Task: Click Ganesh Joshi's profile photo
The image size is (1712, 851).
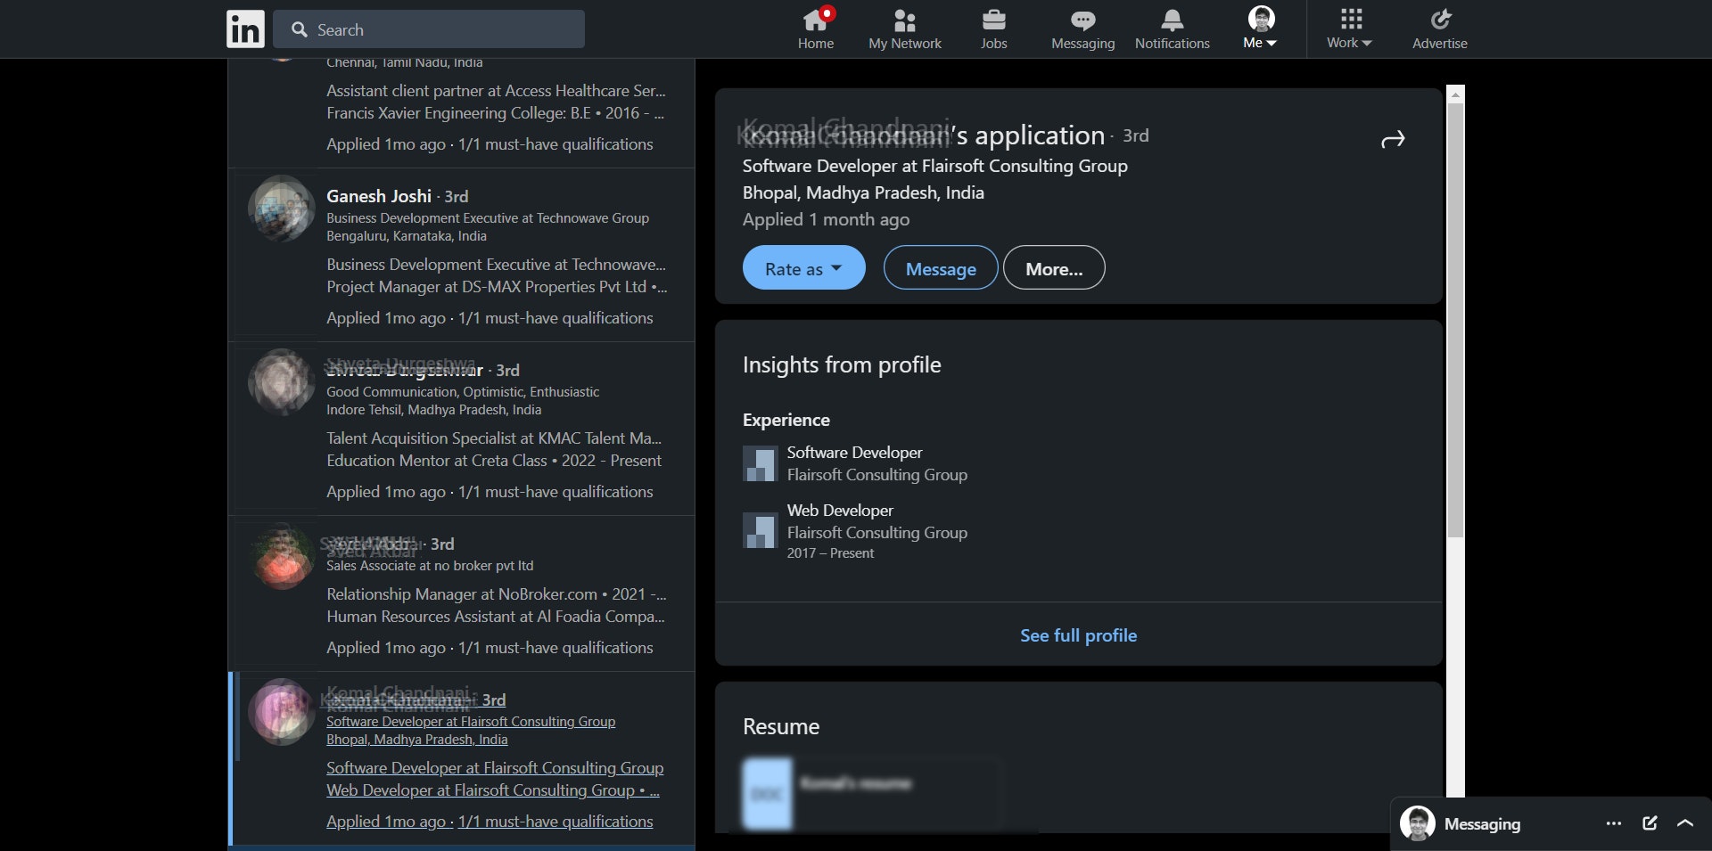Action: pyautogui.click(x=282, y=209)
